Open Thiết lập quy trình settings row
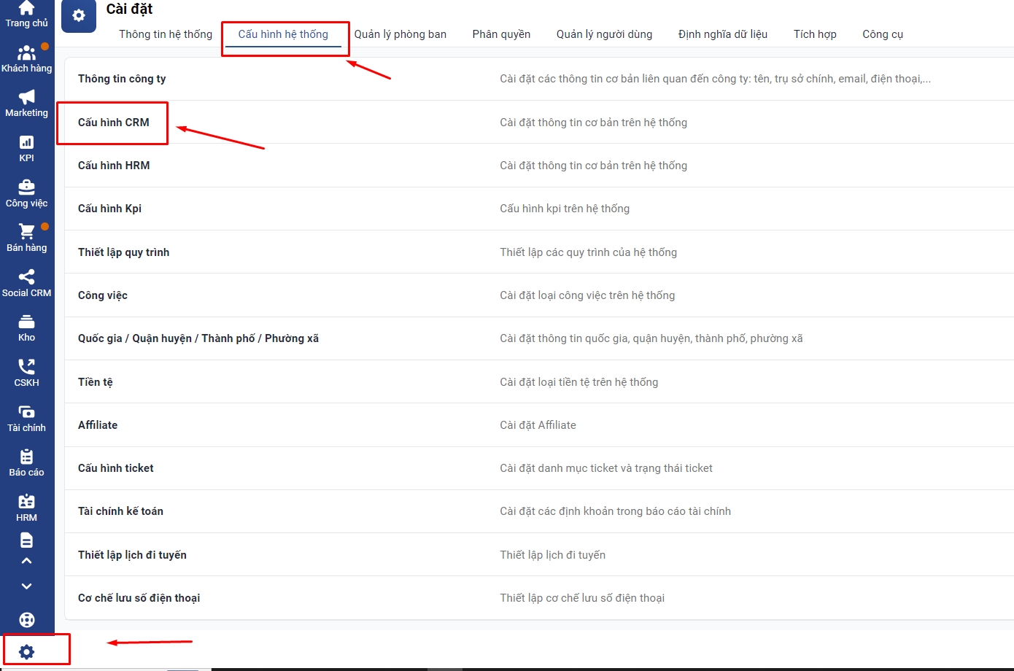Viewport: 1014px width, 671px height. click(x=123, y=252)
